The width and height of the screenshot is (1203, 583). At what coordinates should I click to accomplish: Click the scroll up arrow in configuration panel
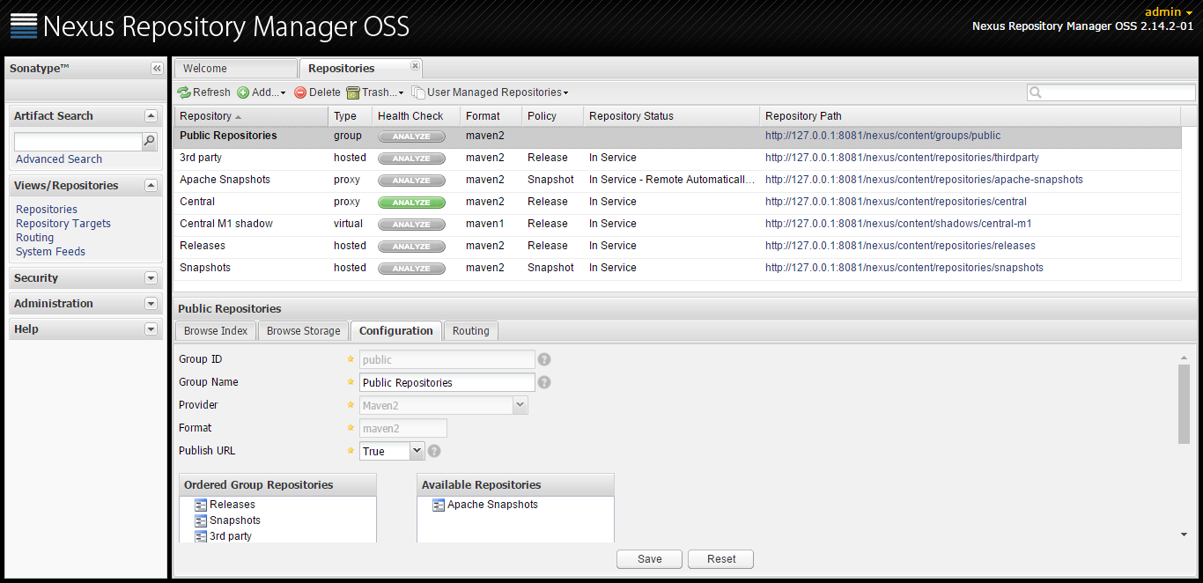(1185, 357)
